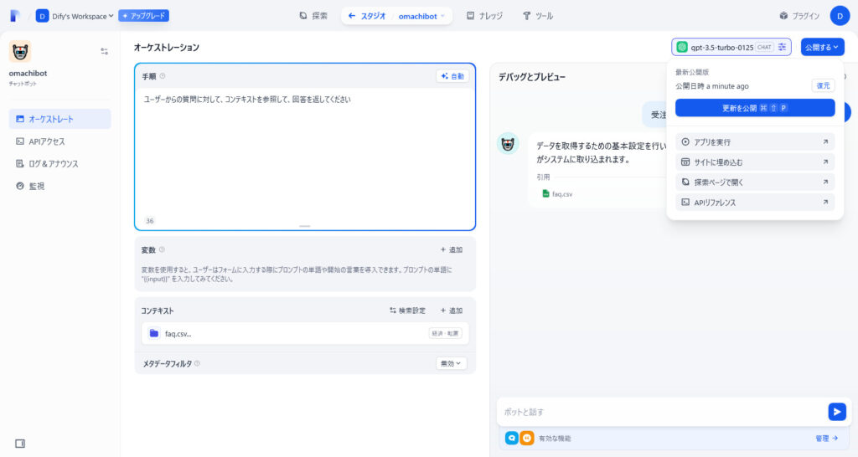The width and height of the screenshot is (858, 457).
Task: Click the app settings icon beside avatar
Action: click(x=104, y=51)
